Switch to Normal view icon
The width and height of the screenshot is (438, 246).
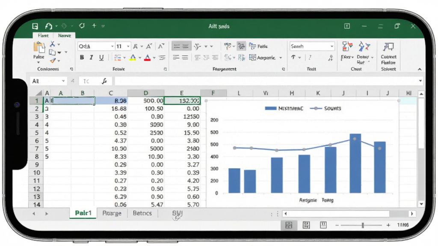click(289, 225)
